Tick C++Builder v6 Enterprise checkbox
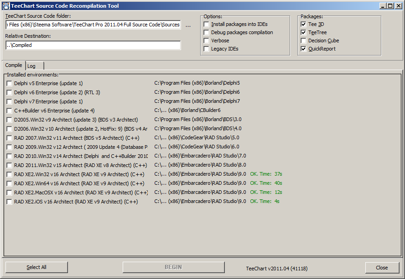The height and width of the screenshot is (279, 405). pos(9,111)
